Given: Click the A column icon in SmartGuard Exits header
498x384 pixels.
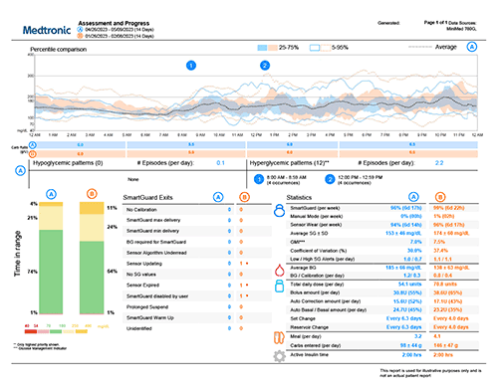Looking at the screenshot, I should (218, 197).
